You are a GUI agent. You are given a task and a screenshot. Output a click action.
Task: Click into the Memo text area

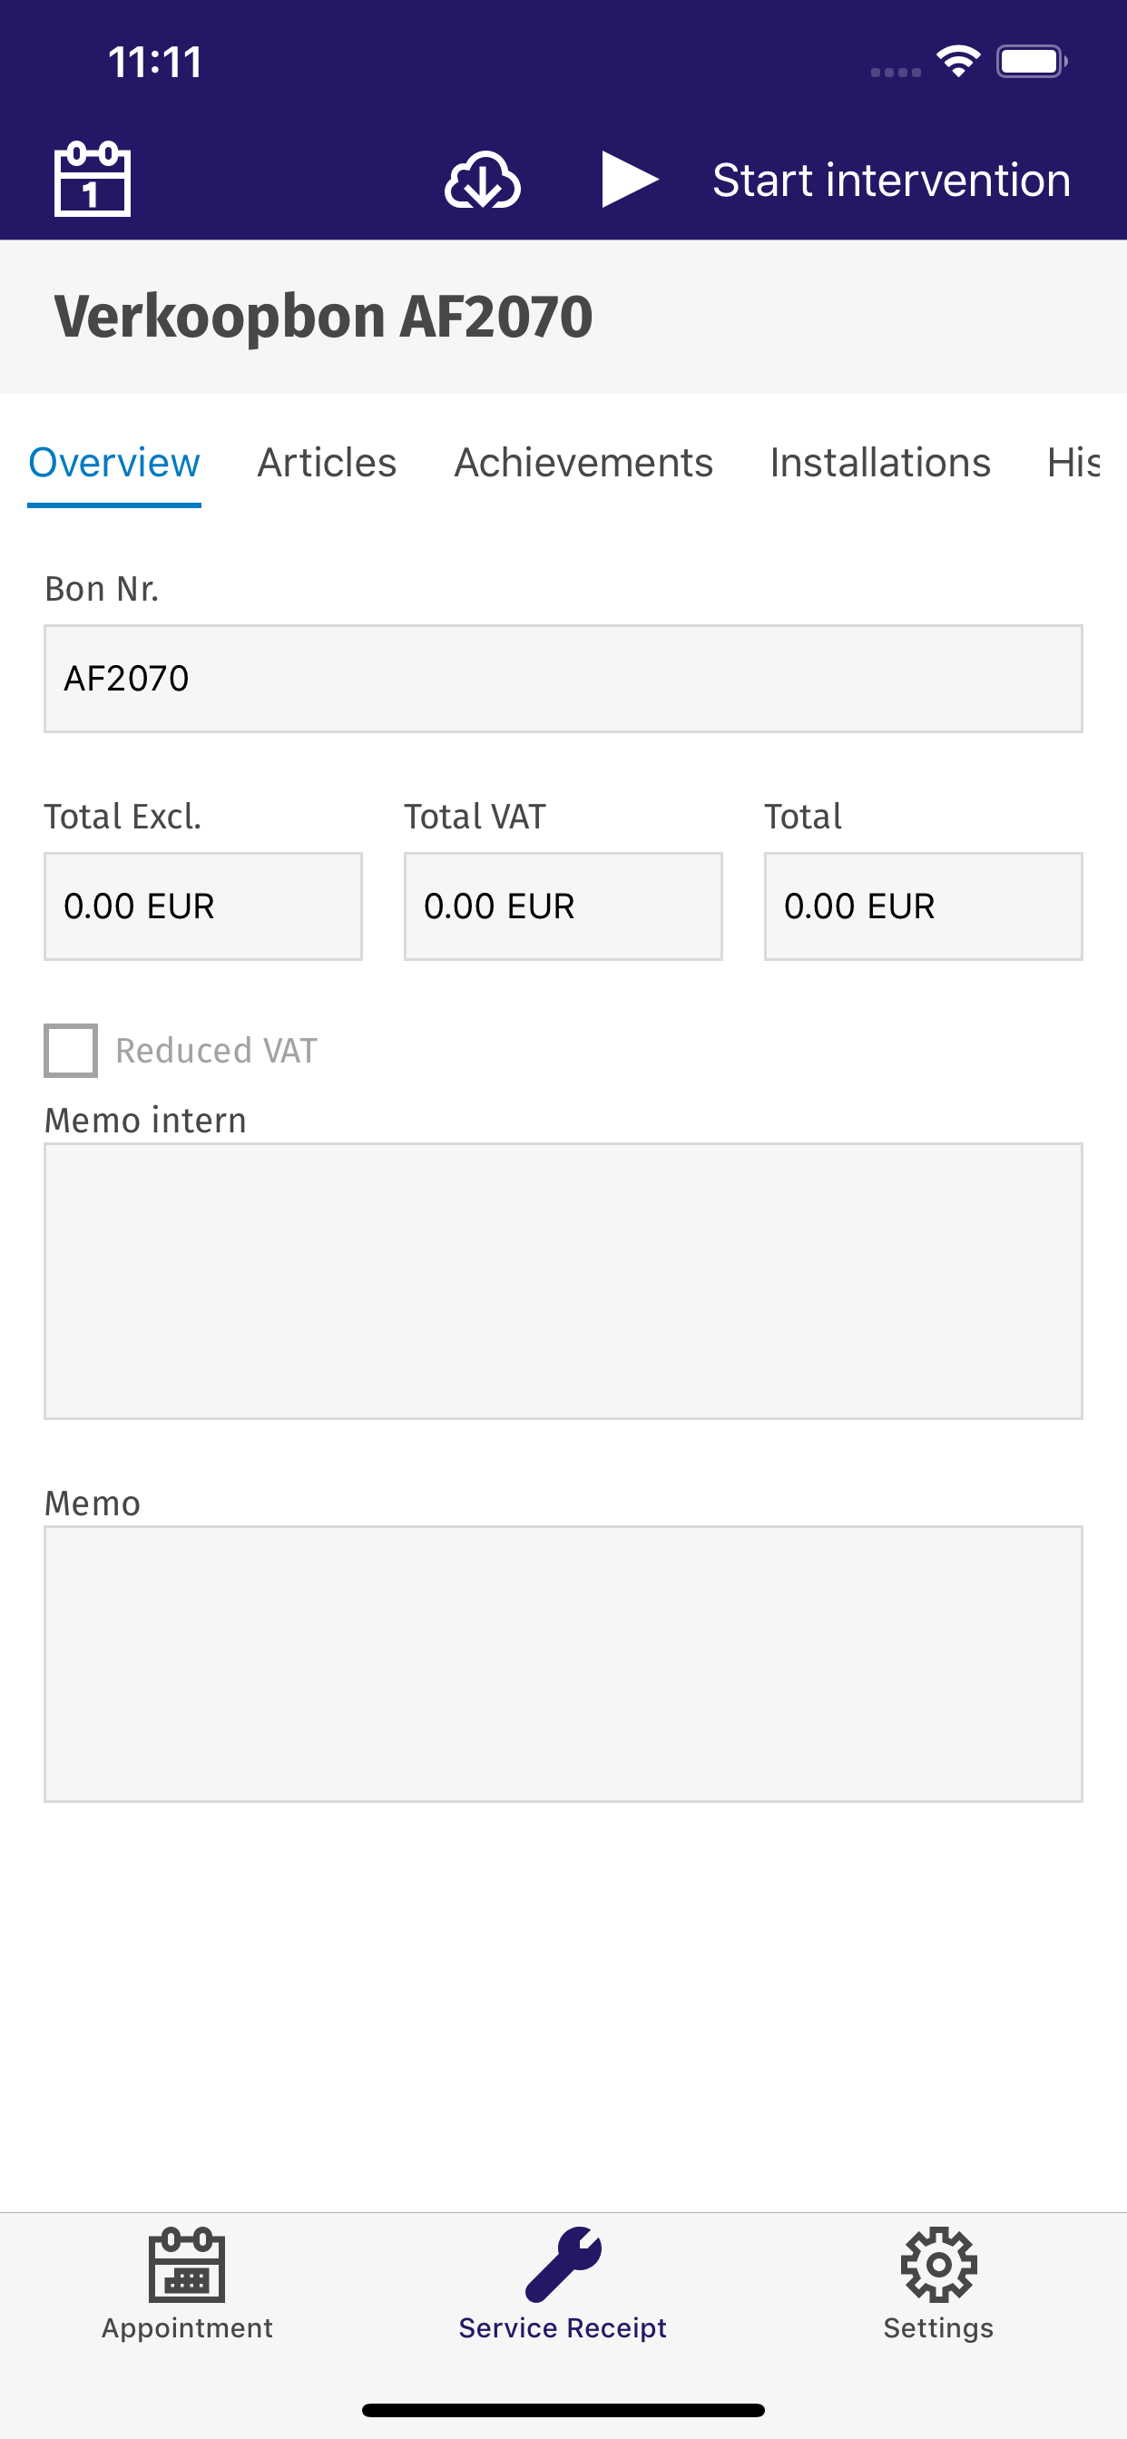point(563,1663)
